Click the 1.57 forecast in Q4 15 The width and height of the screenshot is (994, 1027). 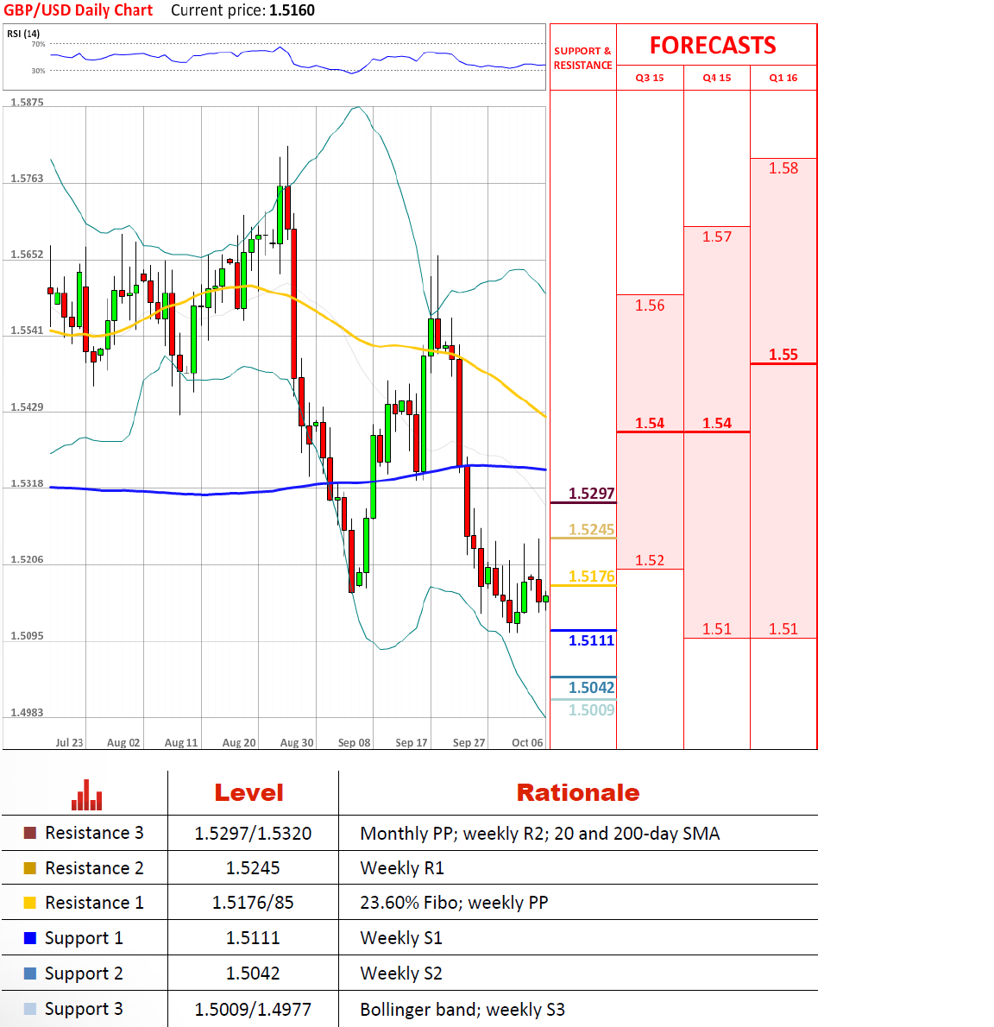(717, 236)
